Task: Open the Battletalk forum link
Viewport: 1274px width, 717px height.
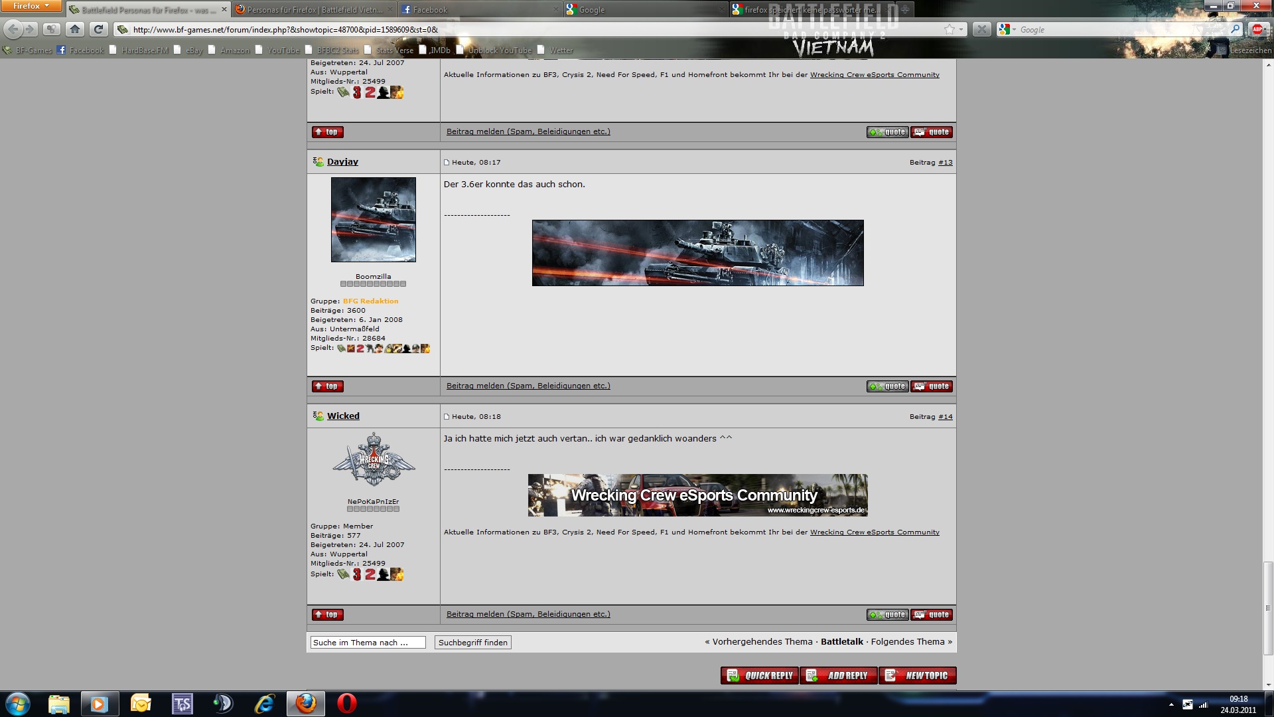Action: (x=842, y=641)
